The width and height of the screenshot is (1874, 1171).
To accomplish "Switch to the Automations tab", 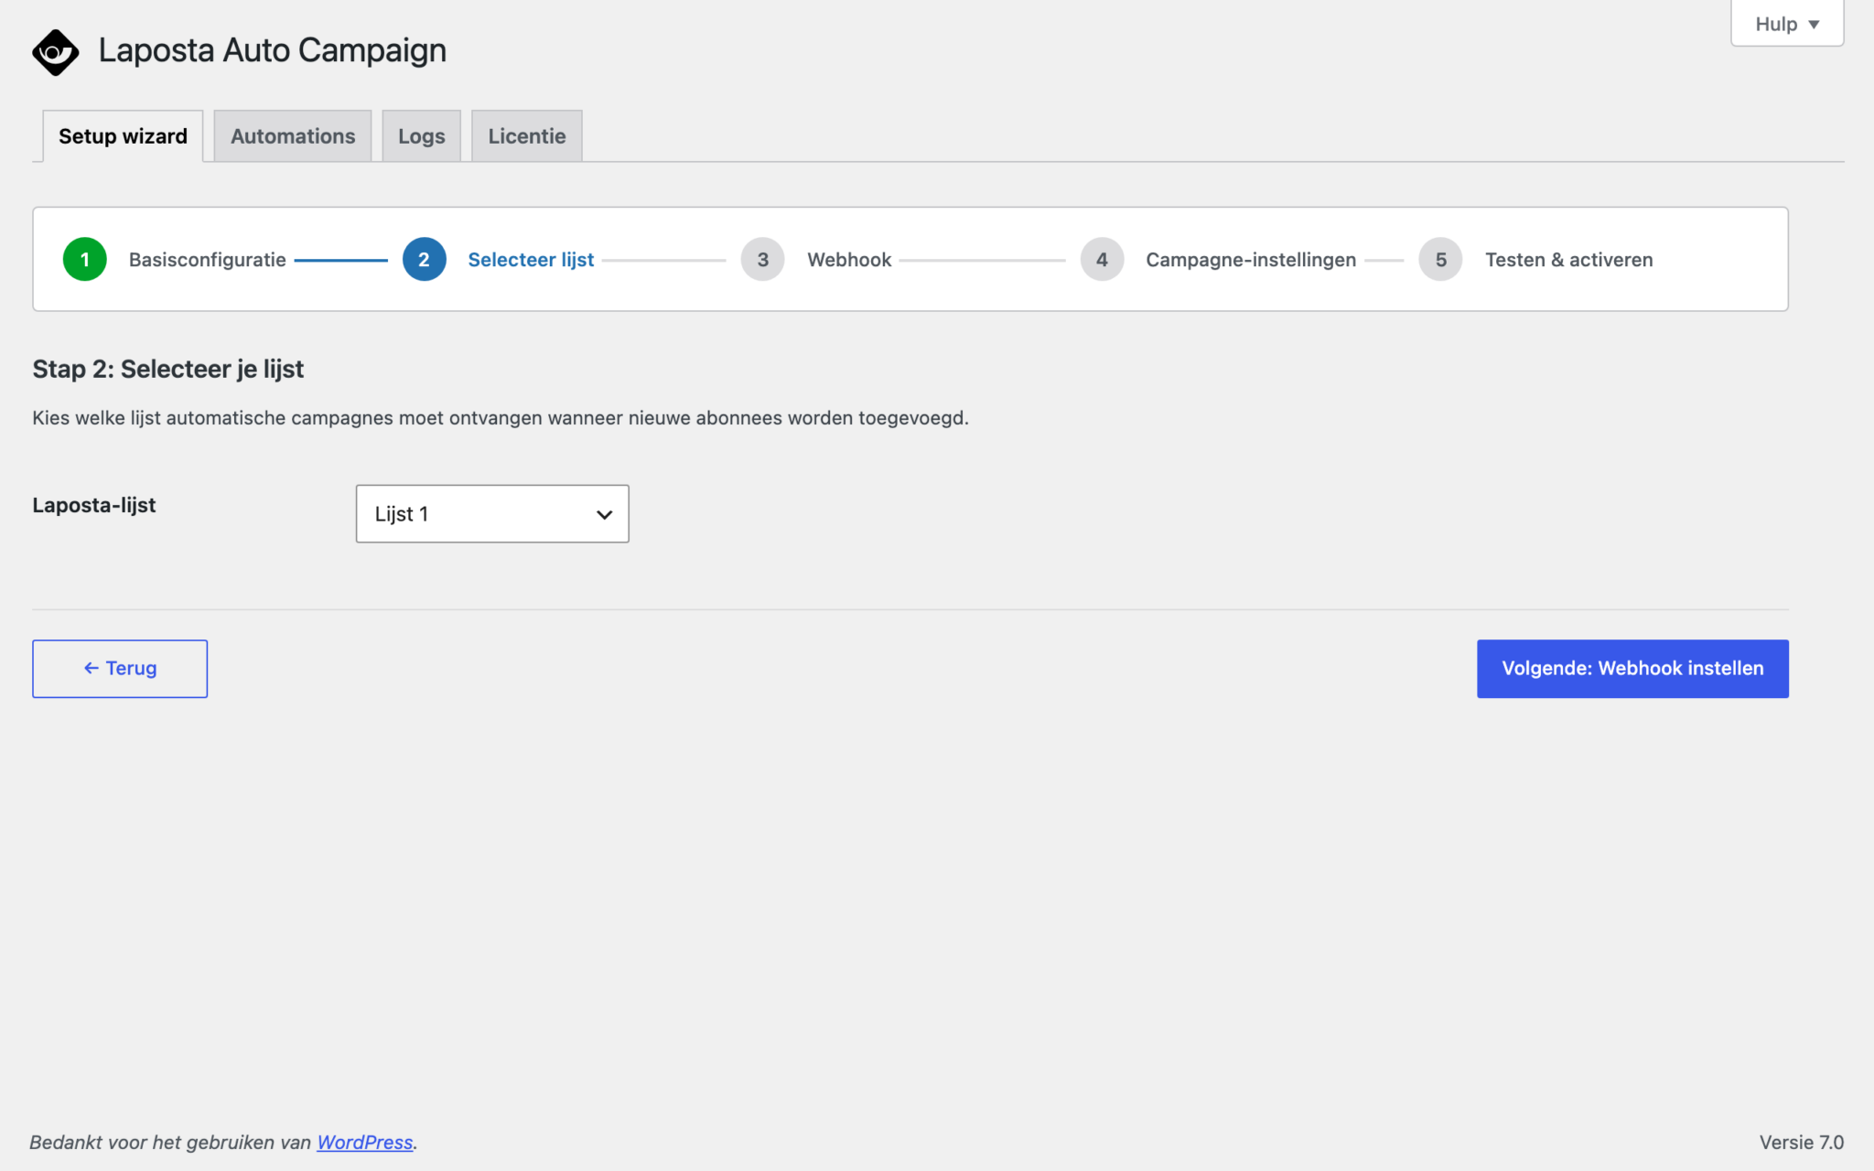I will click(293, 136).
